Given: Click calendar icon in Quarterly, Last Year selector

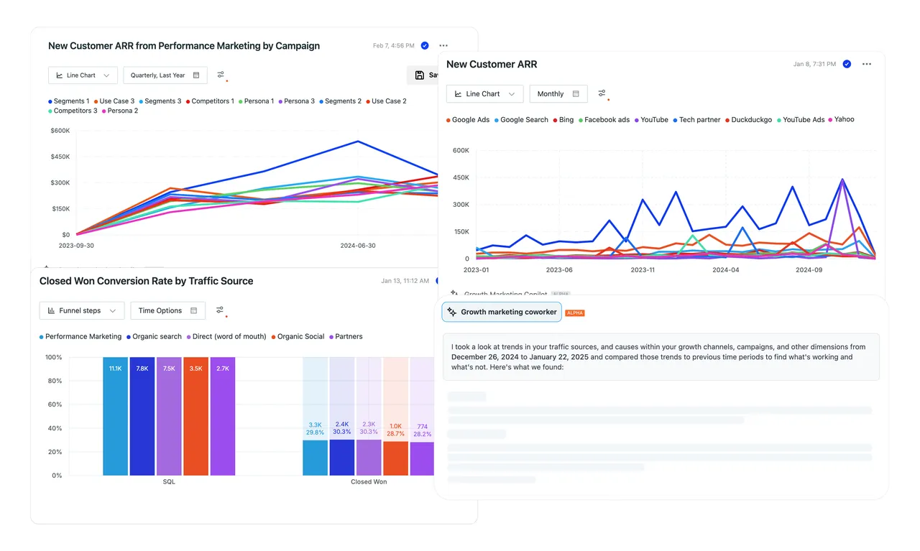Looking at the screenshot, I should (x=196, y=75).
